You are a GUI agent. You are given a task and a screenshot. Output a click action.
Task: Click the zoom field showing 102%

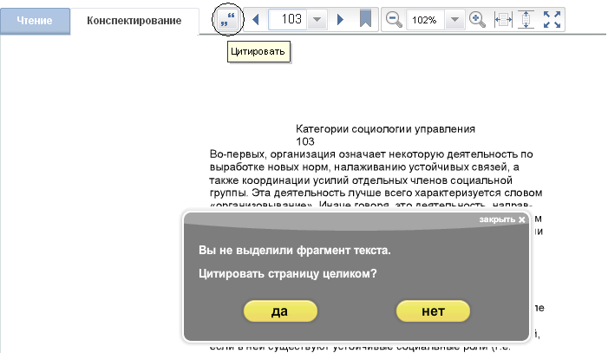pyautogui.click(x=426, y=19)
